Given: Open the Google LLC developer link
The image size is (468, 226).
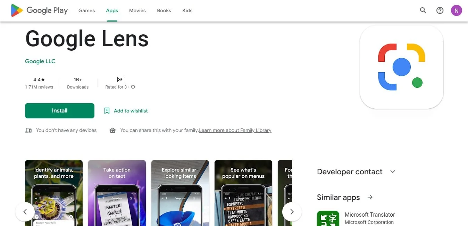Looking at the screenshot, I should 40,61.
